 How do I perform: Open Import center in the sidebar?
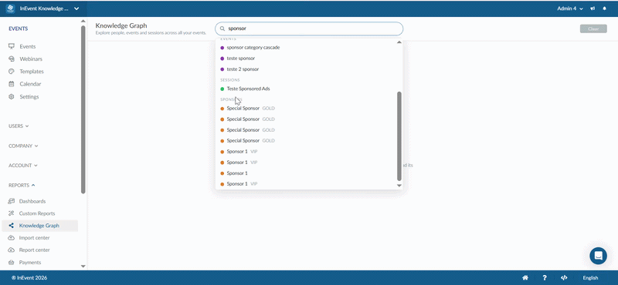point(34,238)
